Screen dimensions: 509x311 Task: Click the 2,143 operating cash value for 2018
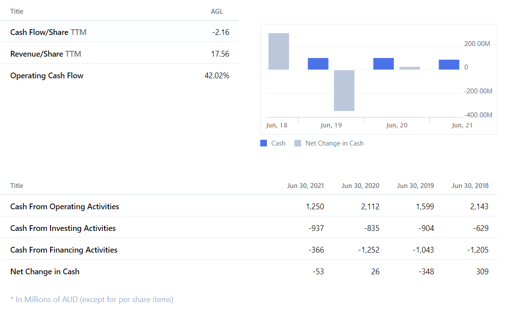tap(479, 206)
